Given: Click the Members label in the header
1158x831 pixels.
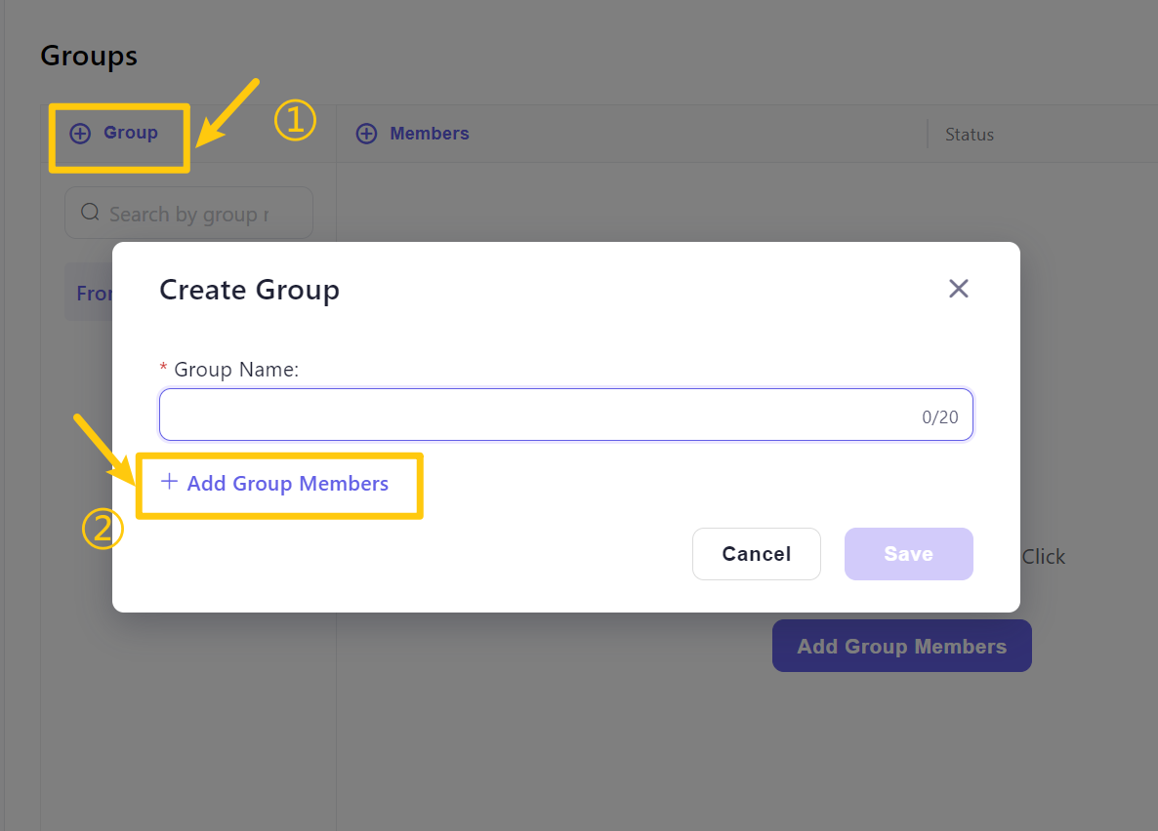Looking at the screenshot, I should [429, 134].
